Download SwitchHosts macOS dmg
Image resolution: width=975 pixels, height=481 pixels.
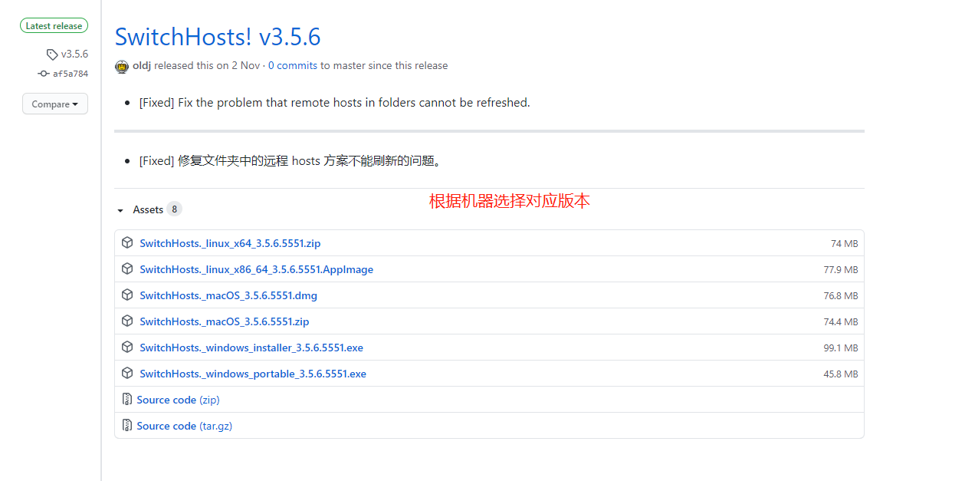point(228,295)
